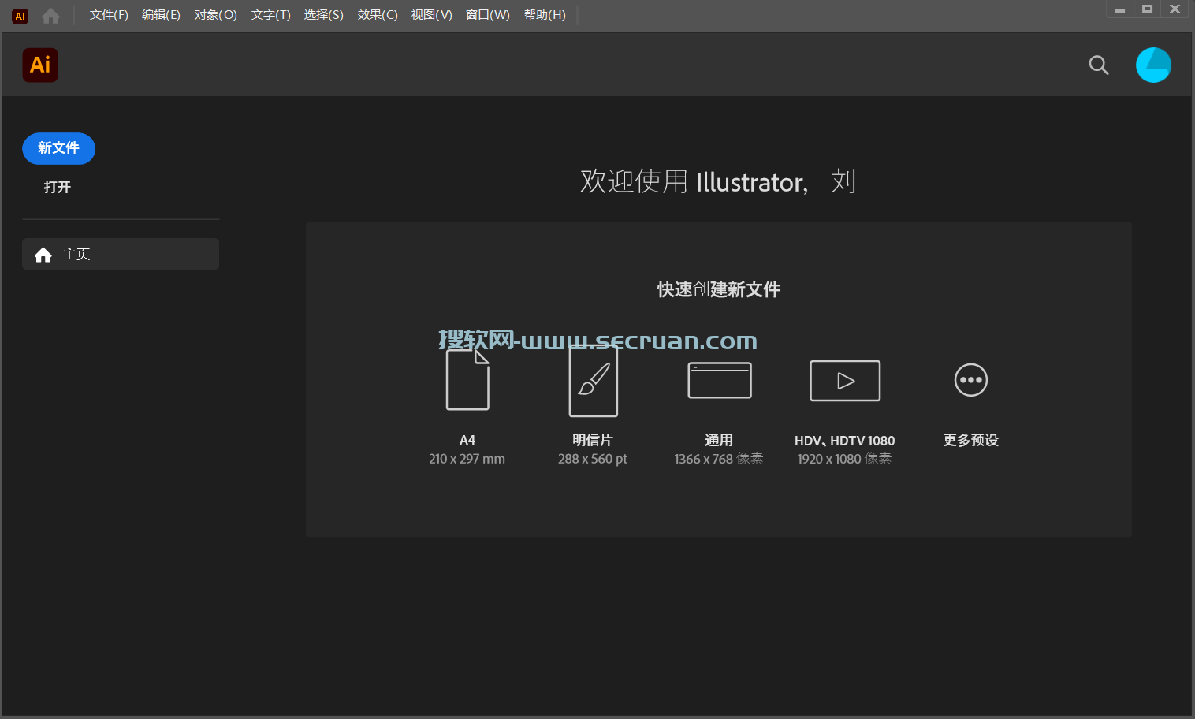Viewport: 1195px width, 719px height.
Task: Open the 对象(O) menu
Action: [x=215, y=15]
